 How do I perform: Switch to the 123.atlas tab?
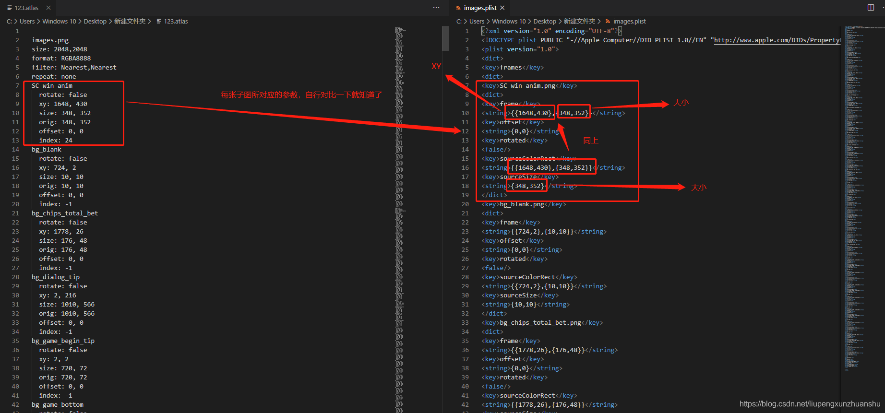[26, 8]
